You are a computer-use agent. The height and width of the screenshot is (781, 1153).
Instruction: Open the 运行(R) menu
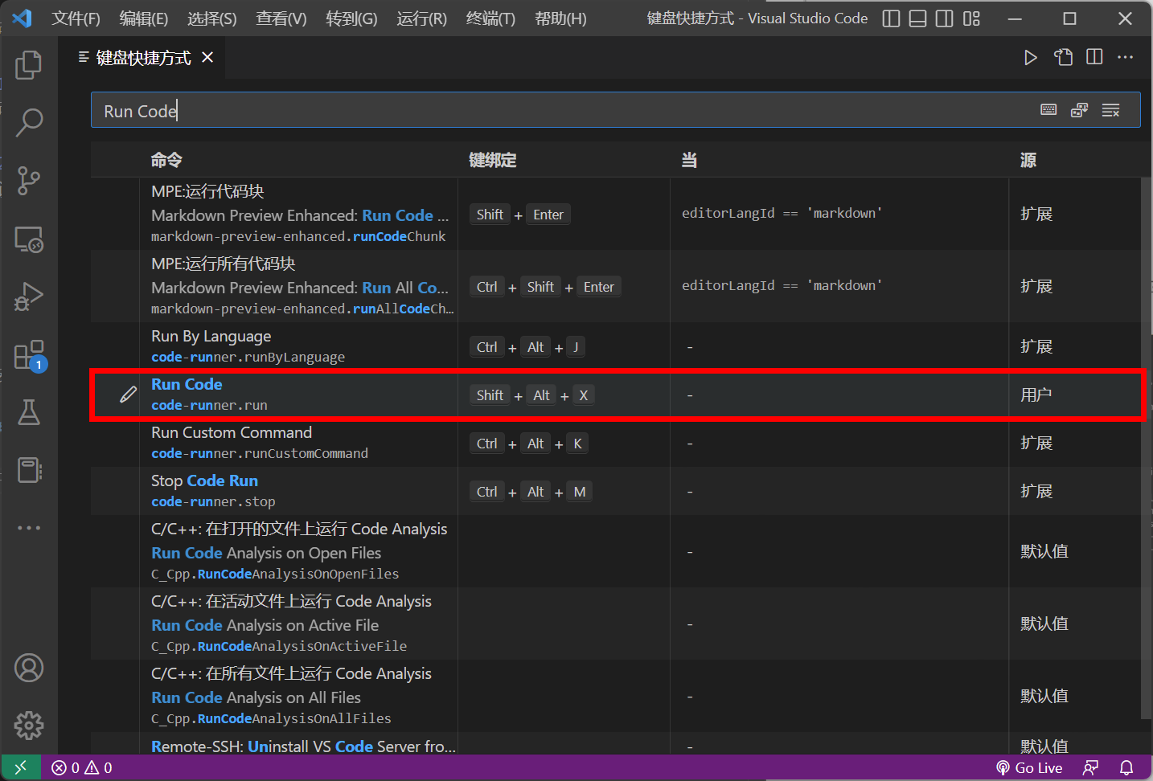click(421, 18)
